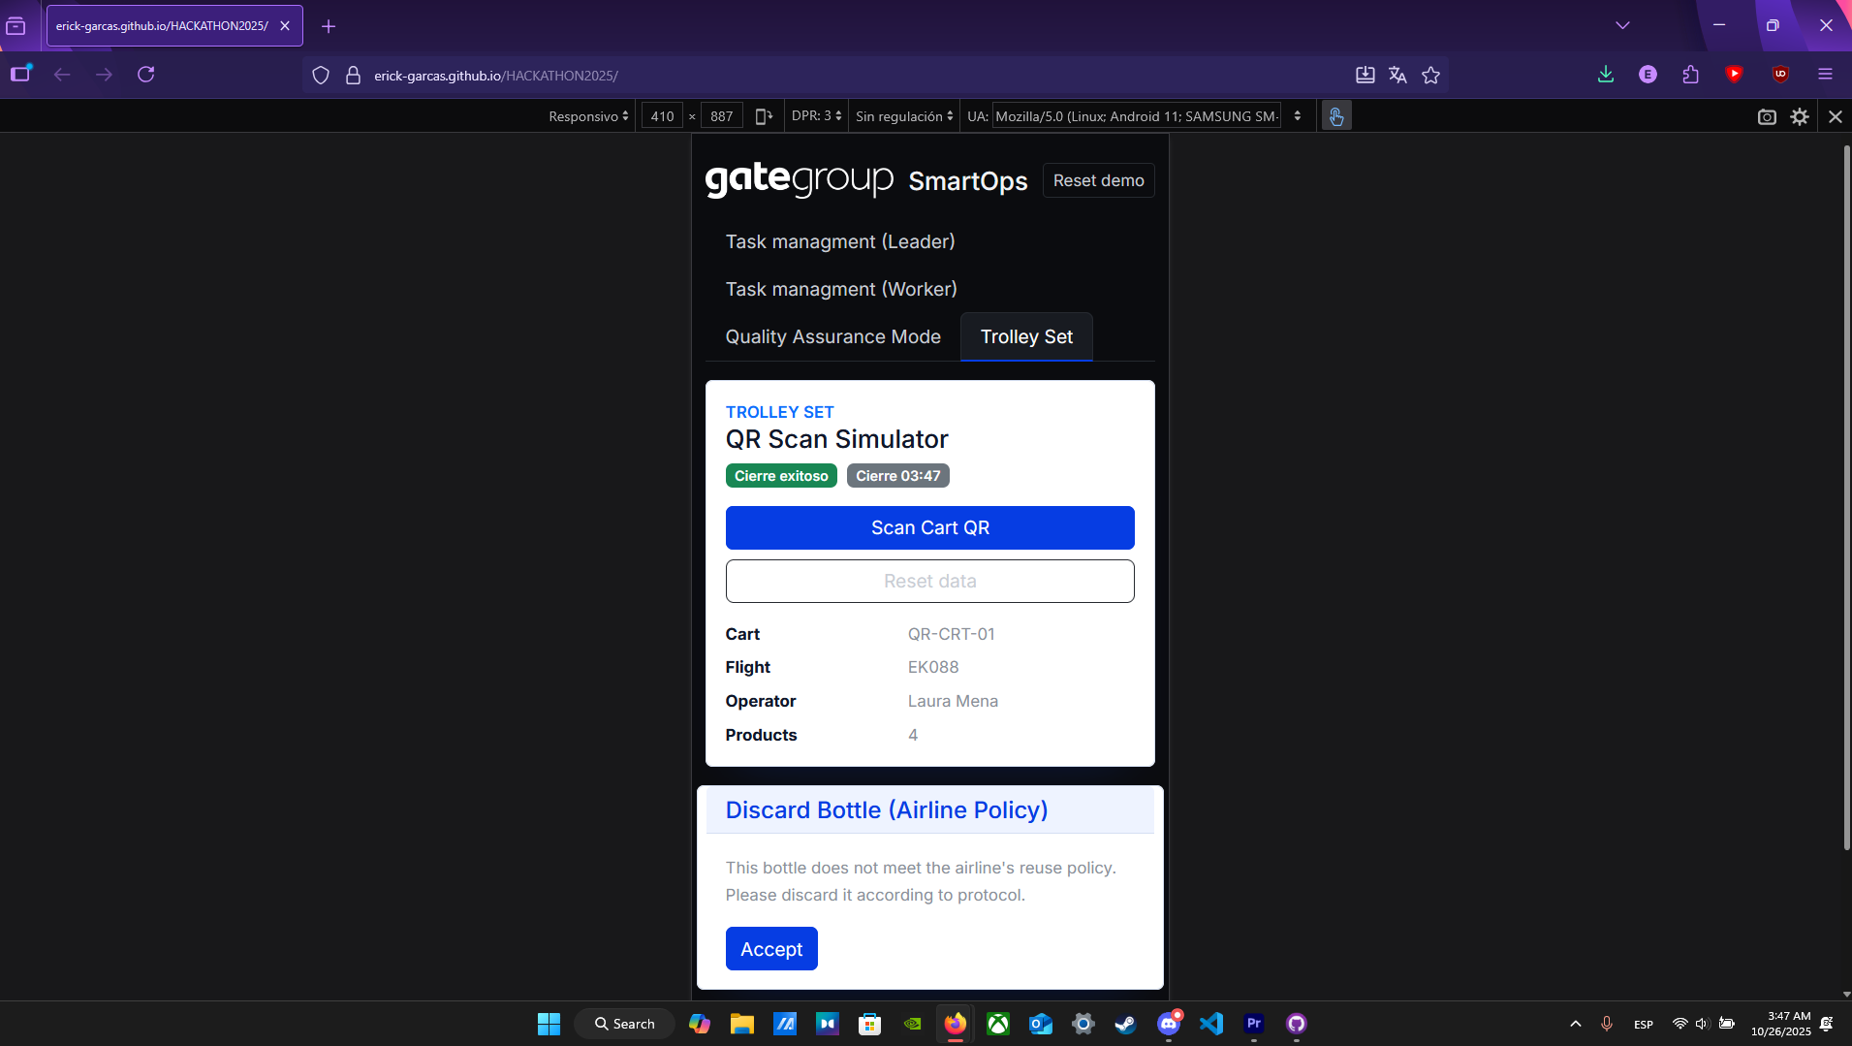Select the Trolley Set tab
The height and width of the screenshot is (1046, 1852).
coord(1026,336)
